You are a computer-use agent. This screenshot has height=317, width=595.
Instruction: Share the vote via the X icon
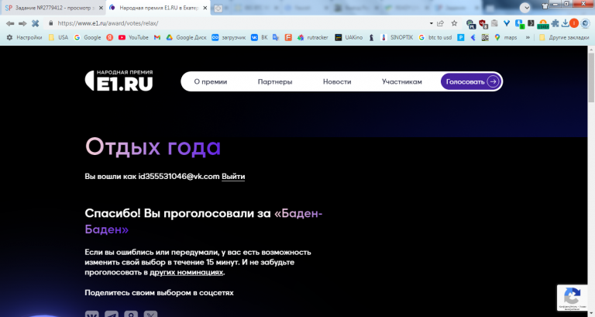point(150,315)
